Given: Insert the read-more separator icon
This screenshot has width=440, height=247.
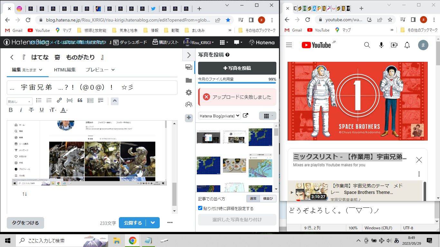Looking at the screenshot, I should pyautogui.click(x=70, y=100).
